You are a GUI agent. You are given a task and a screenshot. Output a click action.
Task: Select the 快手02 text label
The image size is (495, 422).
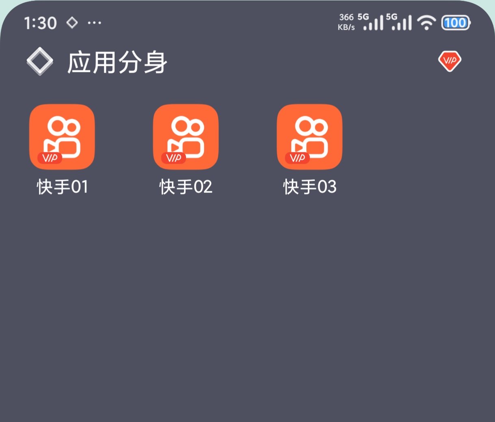(x=186, y=187)
